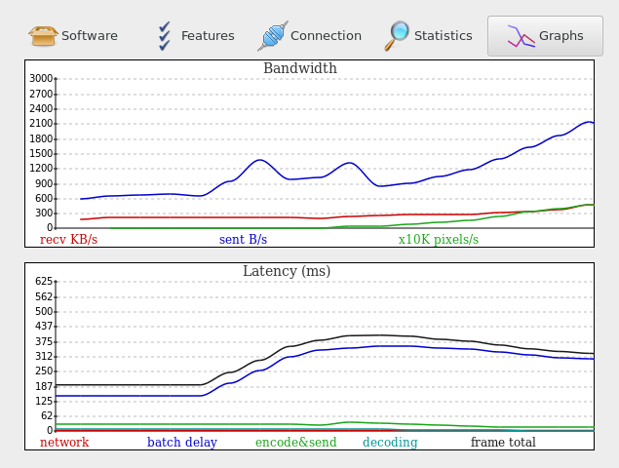Show the Statistics tab
This screenshot has width=619, height=468.
(428, 36)
